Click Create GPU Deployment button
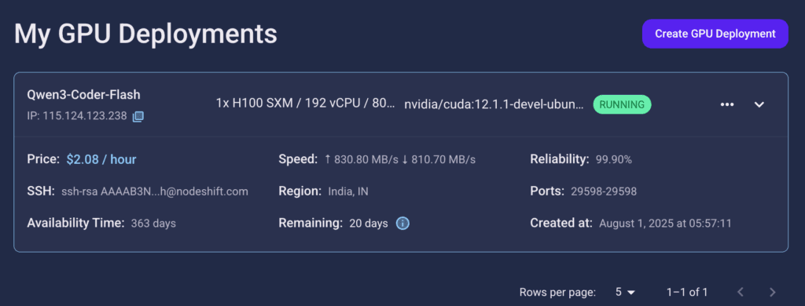 715,34
